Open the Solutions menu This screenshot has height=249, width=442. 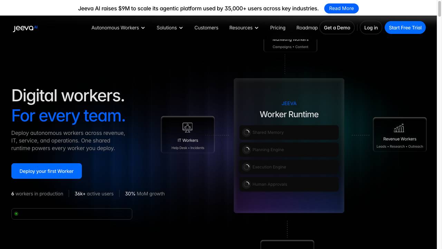click(170, 28)
